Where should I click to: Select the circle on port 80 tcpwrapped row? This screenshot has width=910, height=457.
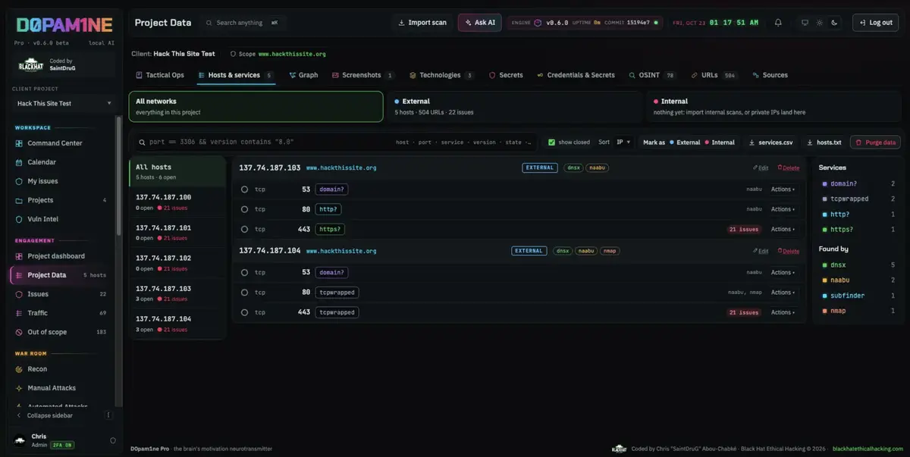click(x=244, y=292)
